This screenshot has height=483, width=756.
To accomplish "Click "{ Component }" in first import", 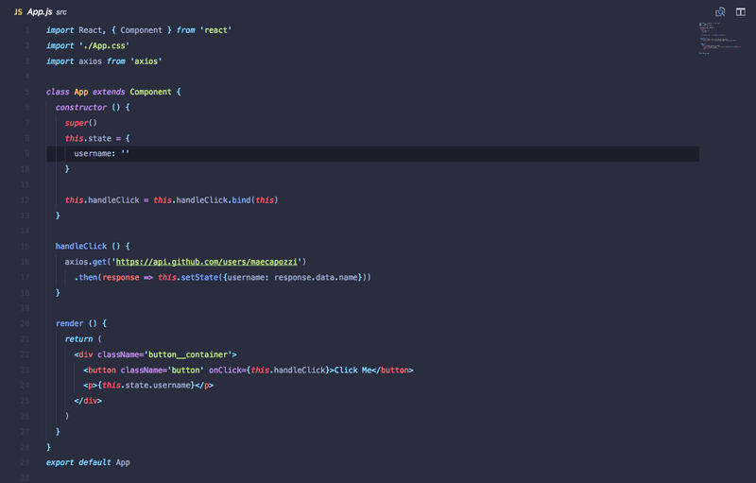I will click(x=141, y=30).
